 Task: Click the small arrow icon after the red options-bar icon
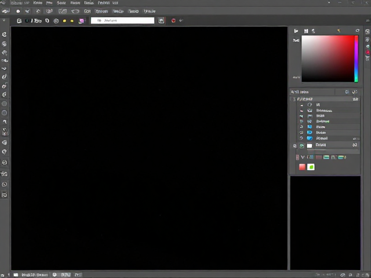pos(181,20)
